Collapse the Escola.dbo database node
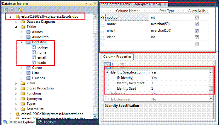 (11, 17)
